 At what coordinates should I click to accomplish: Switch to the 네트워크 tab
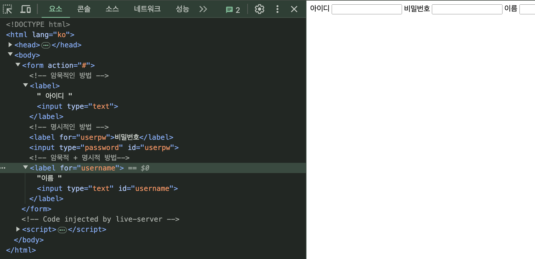147,9
